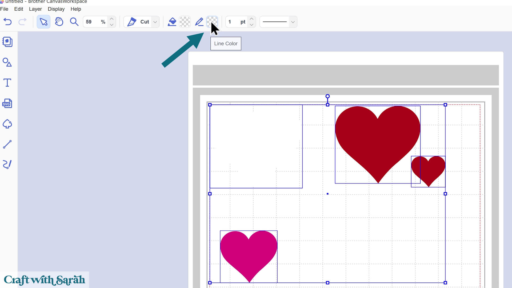Click the pink heart on canvas

tap(249, 253)
